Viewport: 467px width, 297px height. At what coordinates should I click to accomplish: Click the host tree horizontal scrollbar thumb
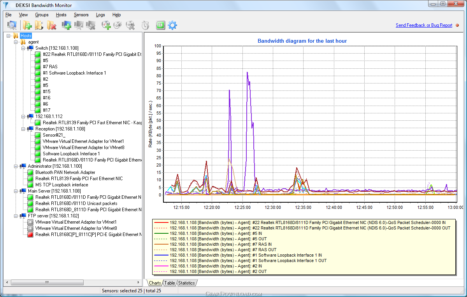(x=47, y=282)
